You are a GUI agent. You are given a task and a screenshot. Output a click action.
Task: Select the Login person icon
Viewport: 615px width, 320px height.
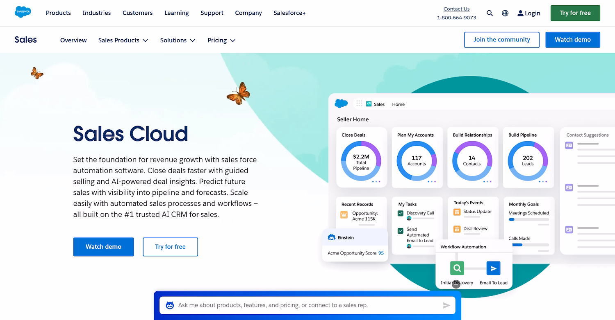(x=520, y=13)
